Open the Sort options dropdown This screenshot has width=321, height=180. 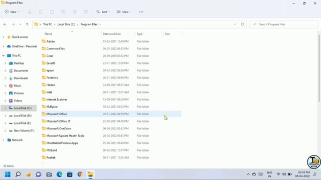pos(103,12)
